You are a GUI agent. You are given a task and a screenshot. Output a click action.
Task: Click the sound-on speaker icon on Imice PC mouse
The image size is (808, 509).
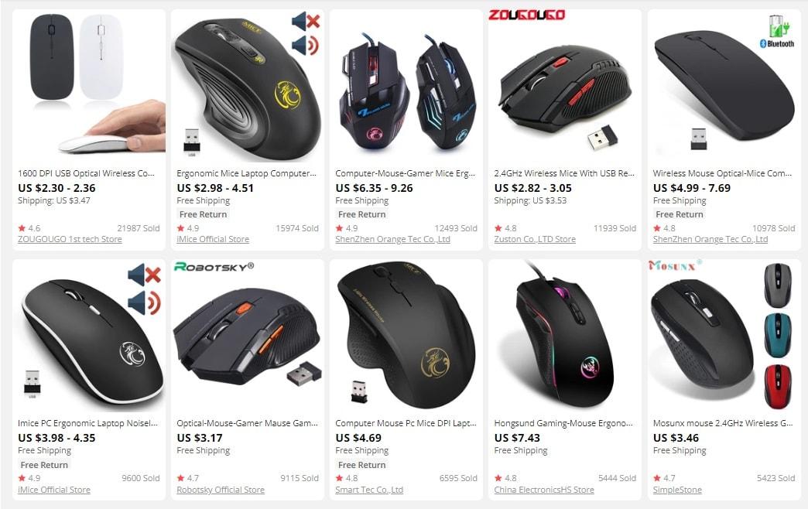click(144, 302)
